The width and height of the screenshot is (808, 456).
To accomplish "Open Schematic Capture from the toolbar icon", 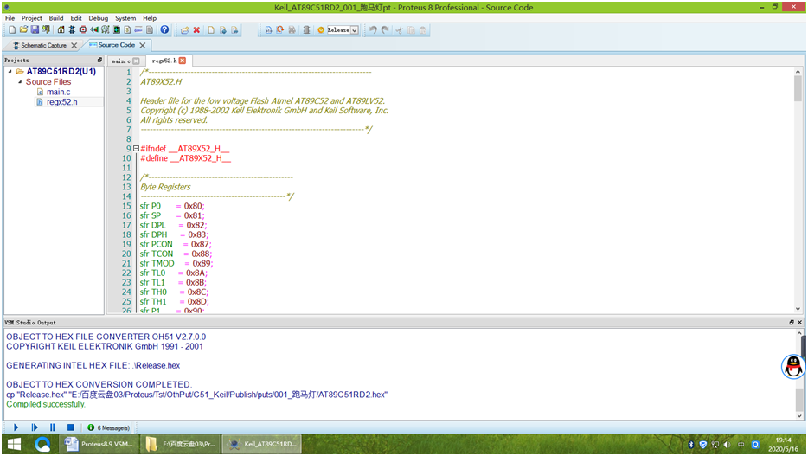I will (72, 30).
